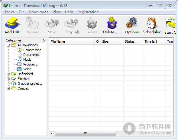This screenshot has height=140, width=178.
Task: Maximize the Internet Download Manager window
Action: click(160, 6)
